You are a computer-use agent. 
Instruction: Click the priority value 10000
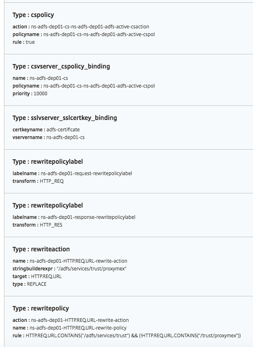tap(41, 93)
